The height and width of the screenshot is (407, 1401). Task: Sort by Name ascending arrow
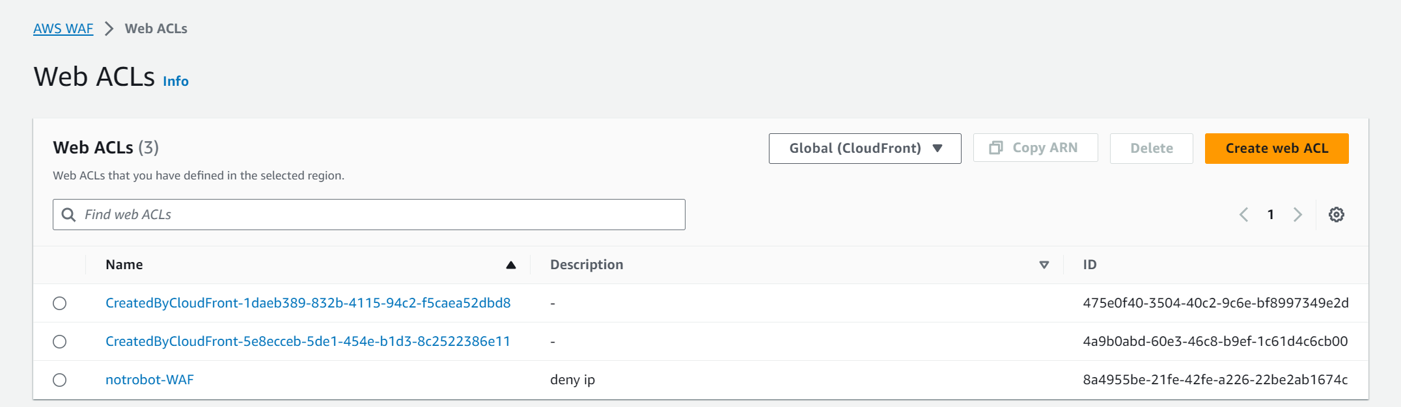click(x=511, y=265)
